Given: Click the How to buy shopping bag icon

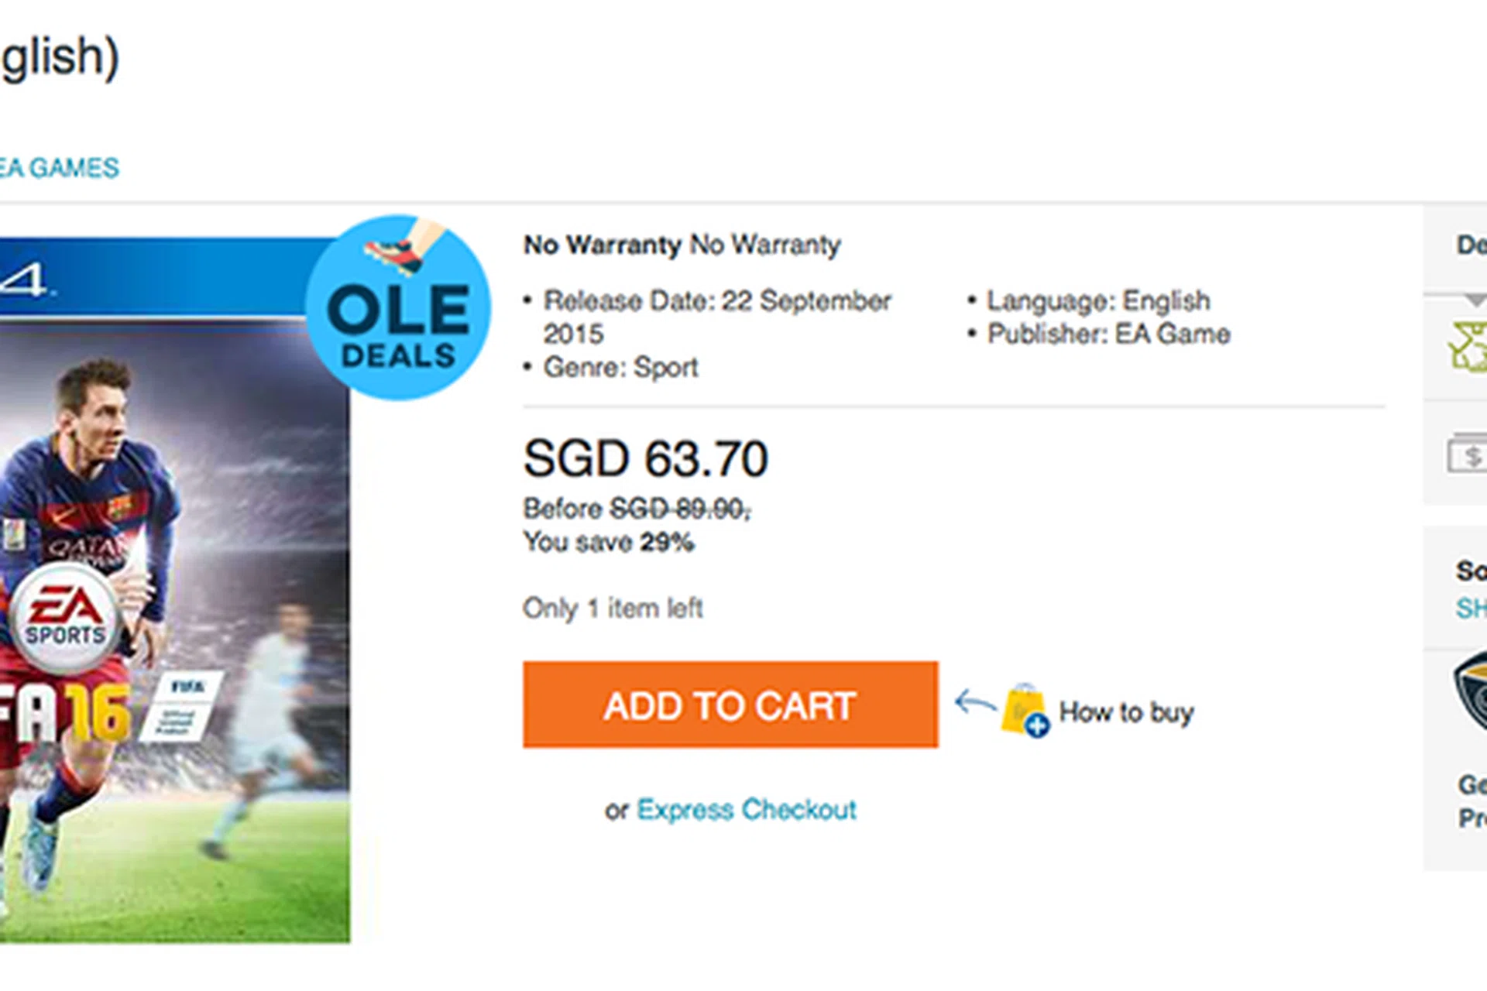Looking at the screenshot, I should (1024, 710).
